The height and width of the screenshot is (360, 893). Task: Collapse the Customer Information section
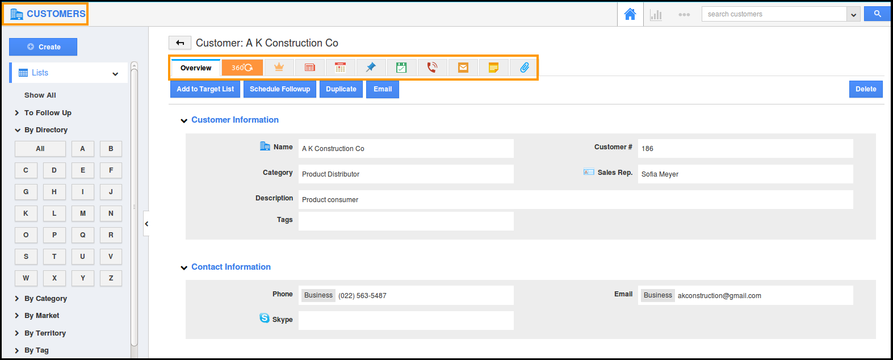tap(184, 120)
